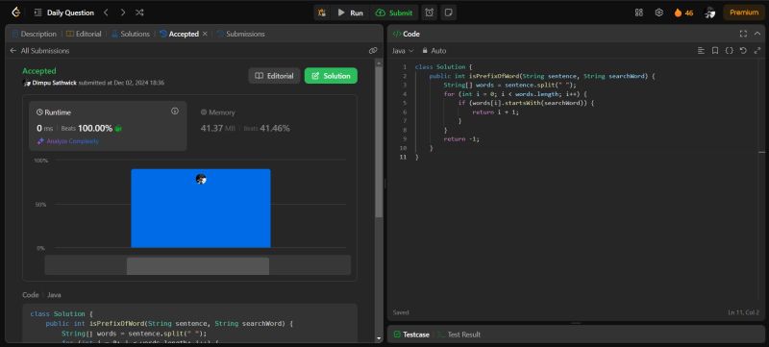Go to the next question arrow
The image size is (769, 347).
pos(123,12)
